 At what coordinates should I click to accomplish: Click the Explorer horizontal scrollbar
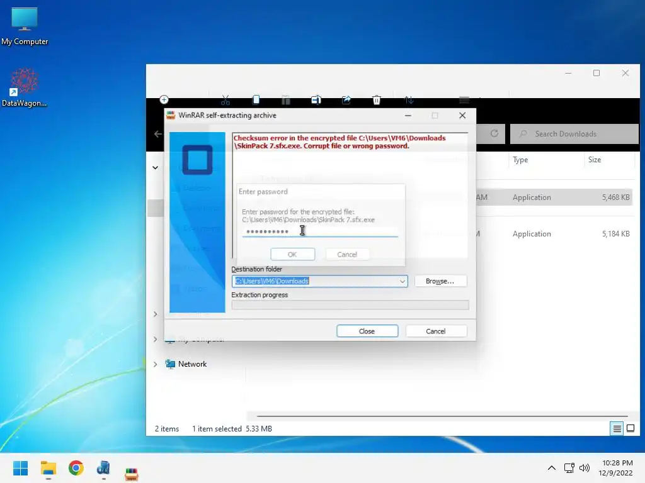tap(442, 416)
